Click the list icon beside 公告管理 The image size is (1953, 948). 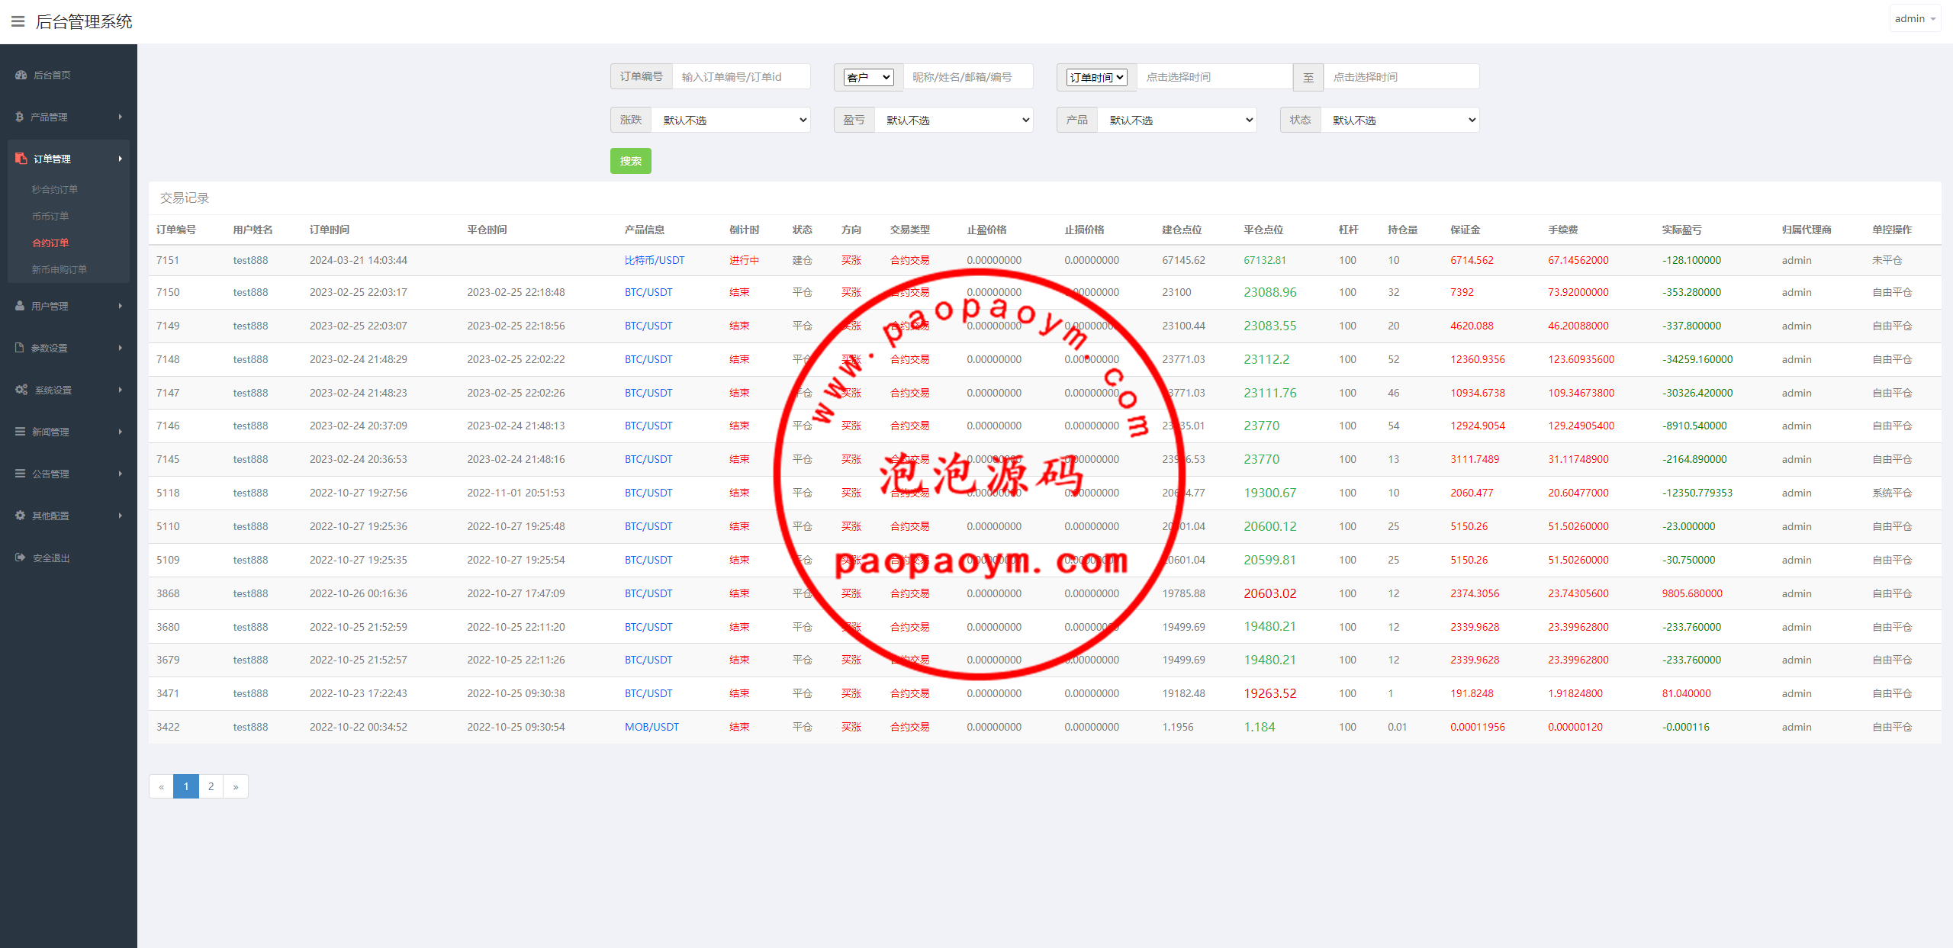pyautogui.click(x=20, y=474)
